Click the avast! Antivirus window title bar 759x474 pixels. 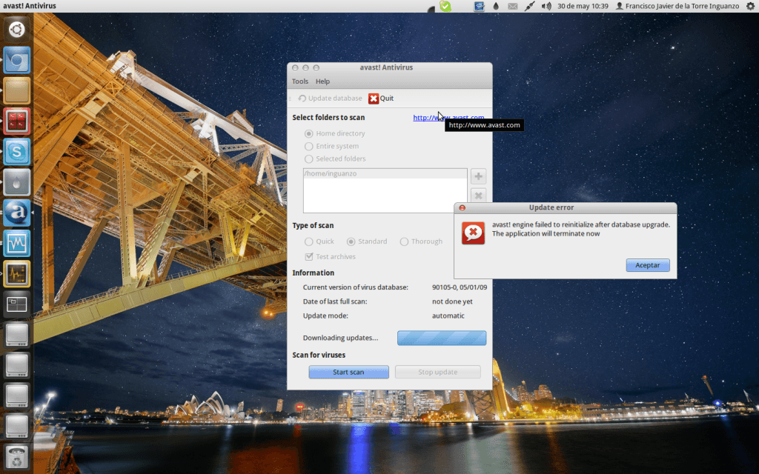point(390,67)
